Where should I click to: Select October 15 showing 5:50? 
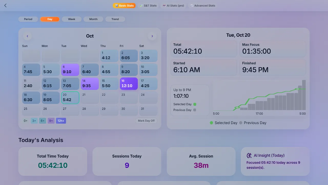(x=109, y=84)
